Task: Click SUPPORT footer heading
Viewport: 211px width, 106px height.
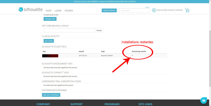Action: tap(76, 104)
